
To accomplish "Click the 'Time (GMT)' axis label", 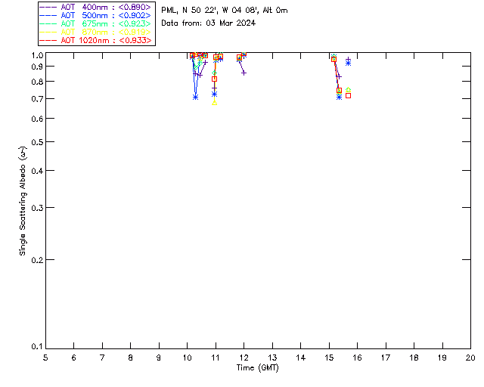I will click(258, 368).
